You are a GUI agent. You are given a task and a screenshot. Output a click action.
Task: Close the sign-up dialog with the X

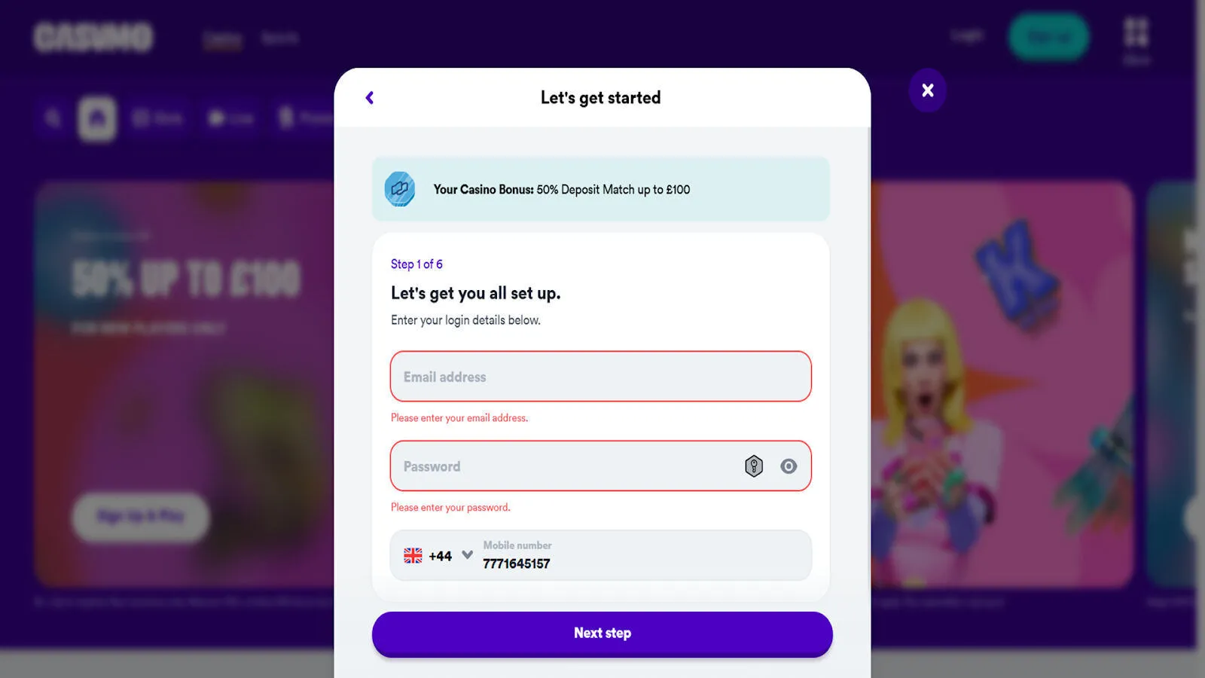click(x=928, y=90)
